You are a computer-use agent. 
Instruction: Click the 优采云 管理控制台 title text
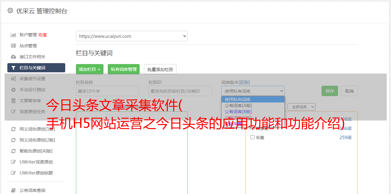tap(42, 11)
